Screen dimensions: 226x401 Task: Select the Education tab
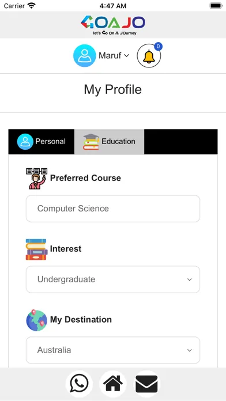coord(110,142)
